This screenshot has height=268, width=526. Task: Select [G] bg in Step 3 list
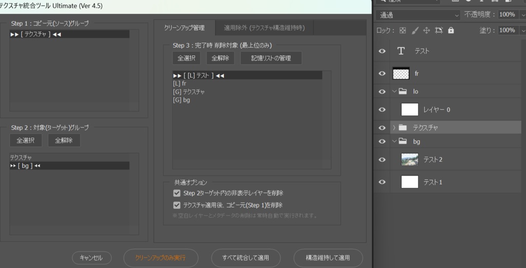tap(247, 100)
